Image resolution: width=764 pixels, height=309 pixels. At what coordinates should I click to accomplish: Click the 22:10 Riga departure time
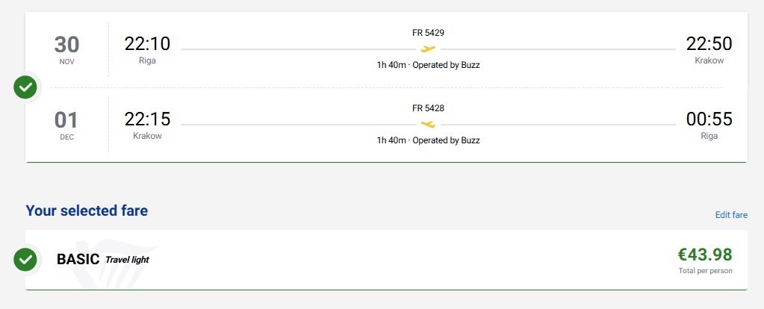coord(147,45)
